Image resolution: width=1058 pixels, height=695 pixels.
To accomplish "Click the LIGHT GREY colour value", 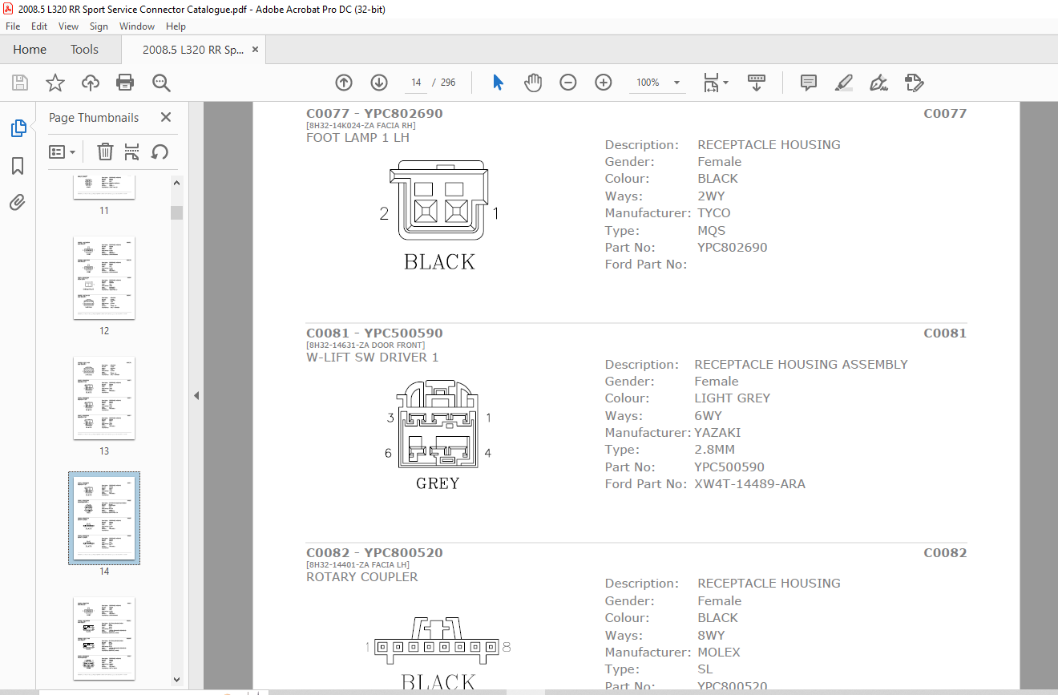I will [x=733, y=398].
